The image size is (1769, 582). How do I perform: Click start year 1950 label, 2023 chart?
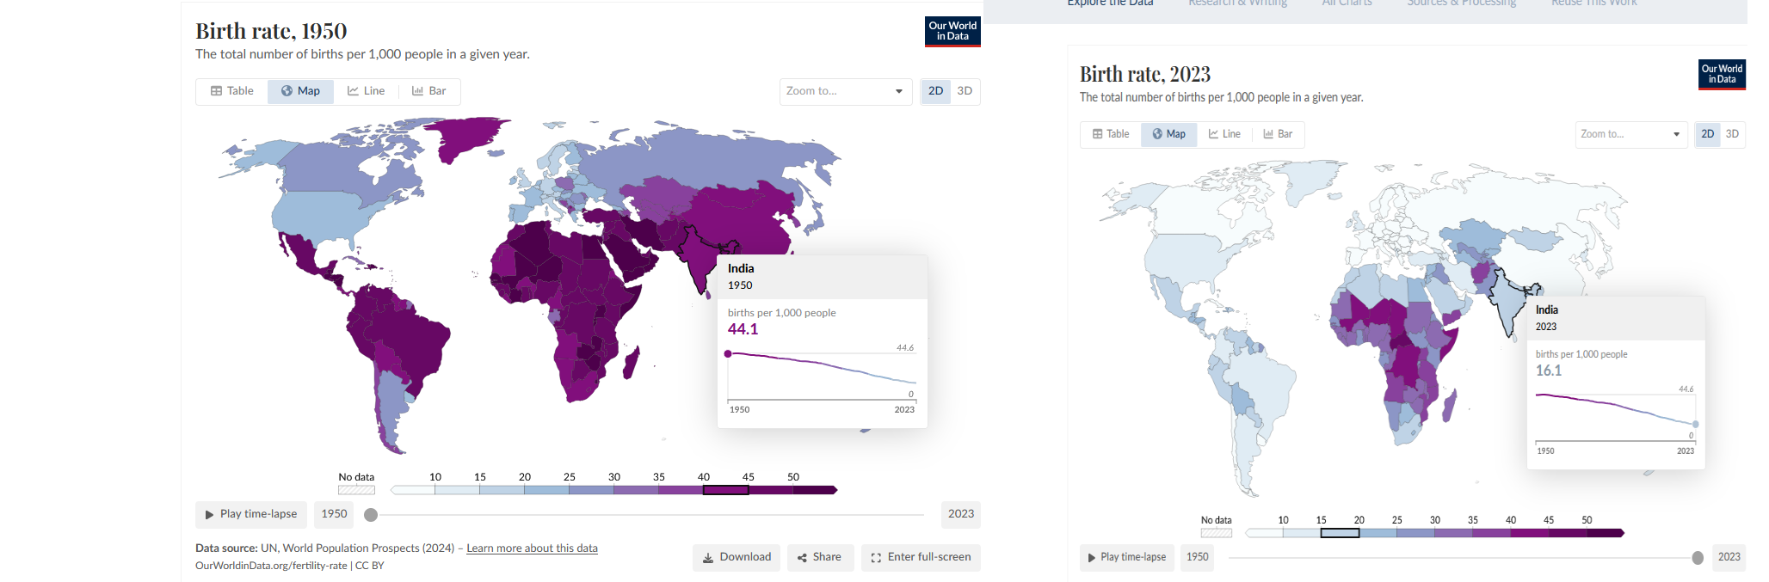click(1198, 557)
